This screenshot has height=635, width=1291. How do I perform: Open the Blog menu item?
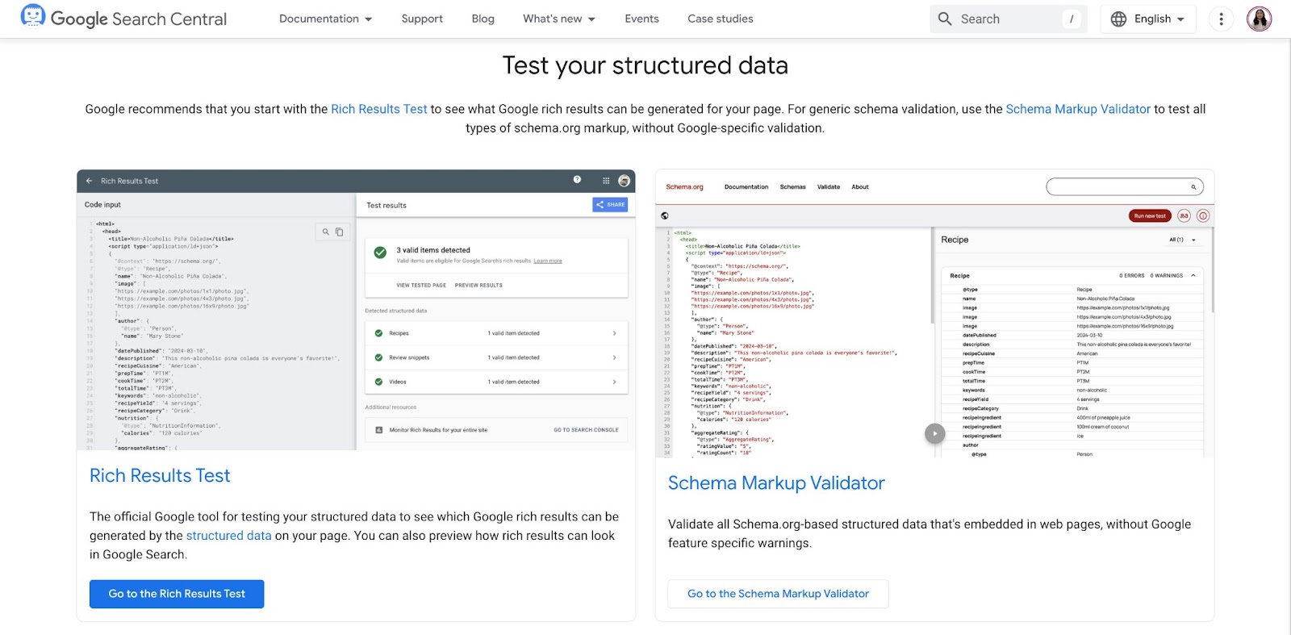(x=483, y=19)
